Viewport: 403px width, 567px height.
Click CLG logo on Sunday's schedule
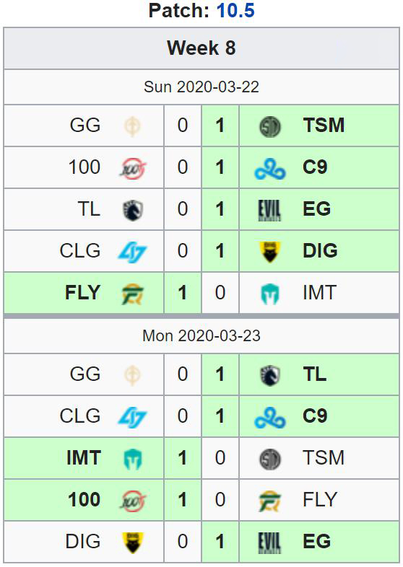pos(132,252)
